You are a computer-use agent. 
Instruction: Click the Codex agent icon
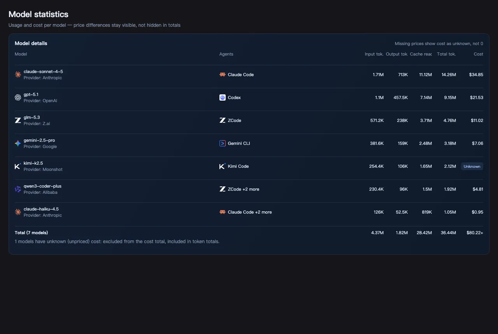pyautogui.click(x=223, y=97)
